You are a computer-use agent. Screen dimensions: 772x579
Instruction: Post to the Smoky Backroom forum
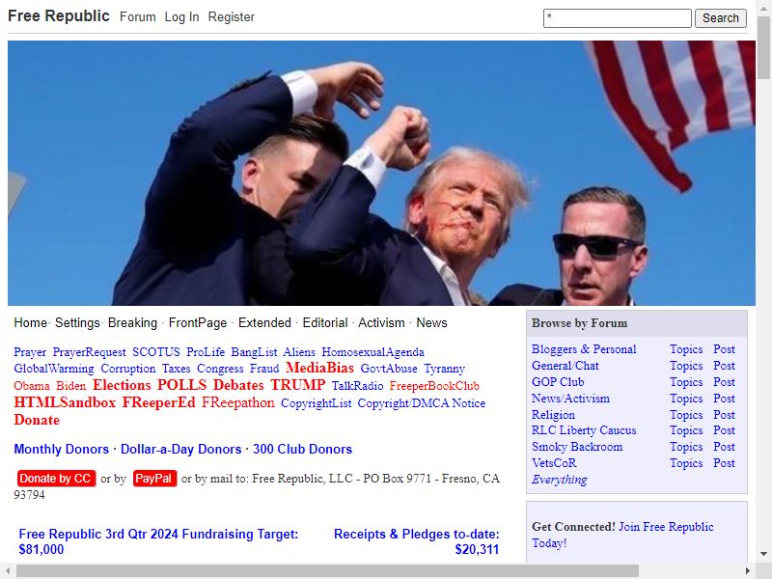pos(724,447)
